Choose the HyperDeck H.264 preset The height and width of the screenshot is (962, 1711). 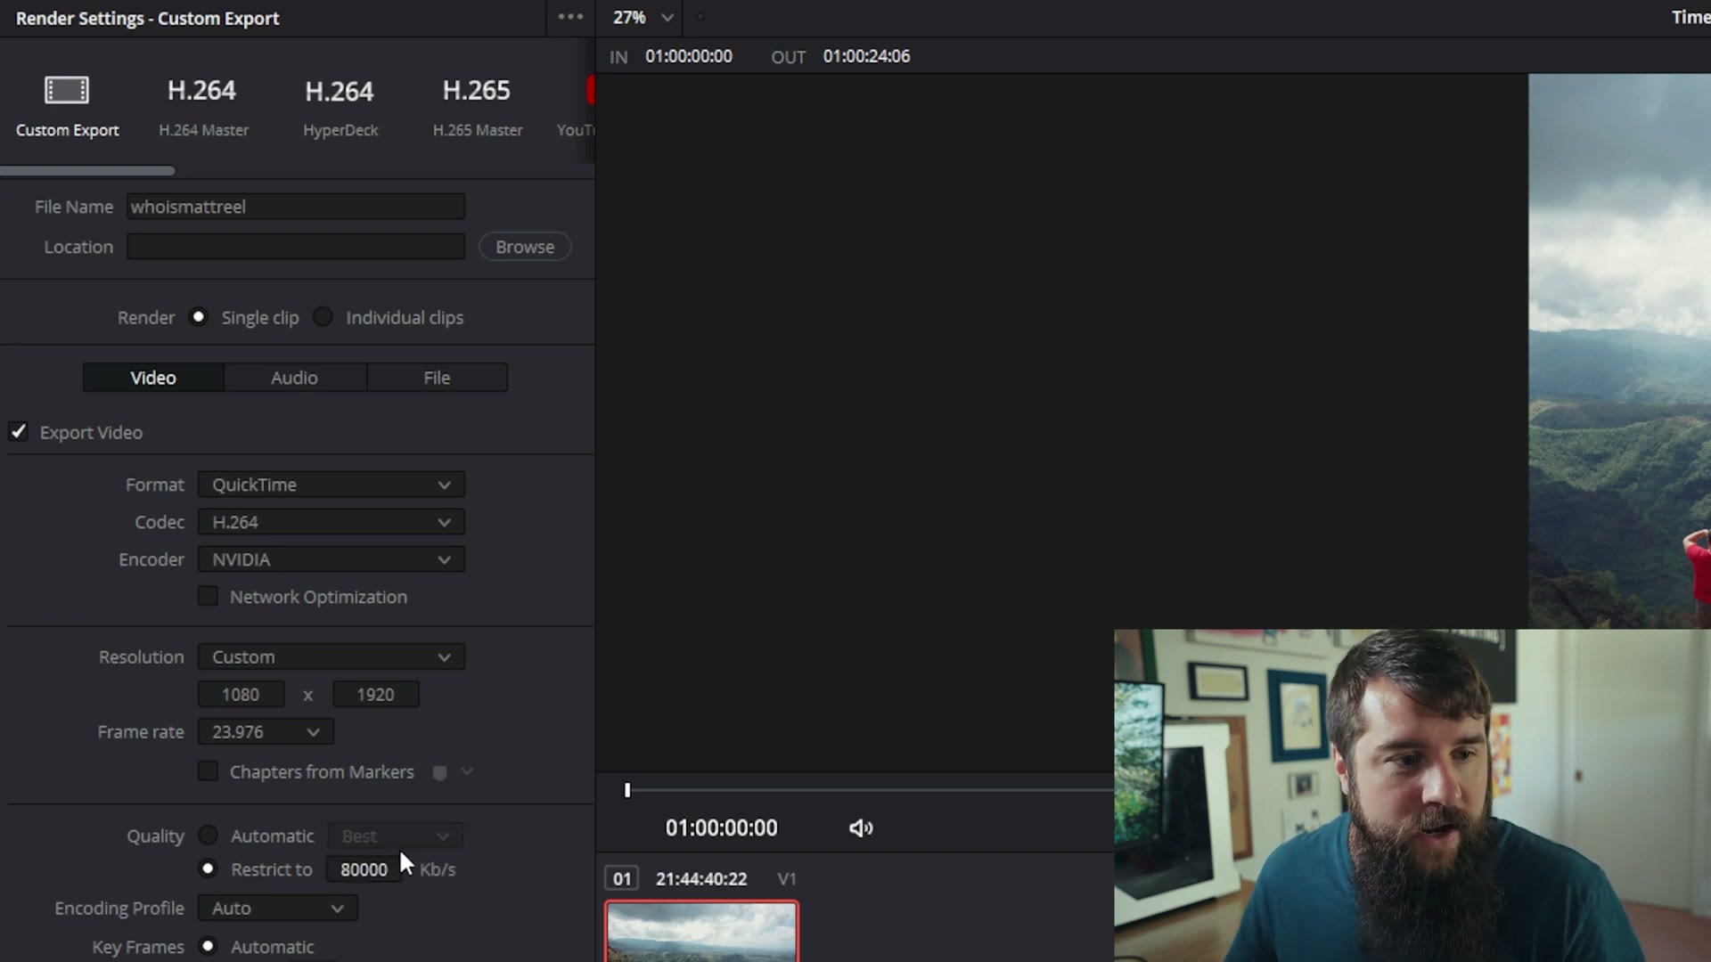click(340, 107)
